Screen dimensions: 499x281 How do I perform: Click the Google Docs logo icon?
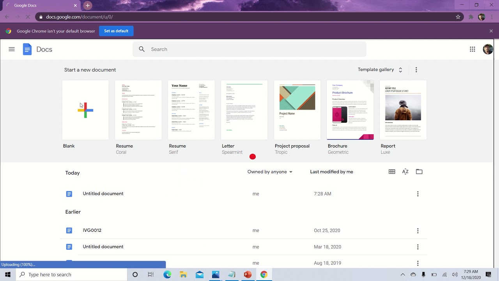(27, 49)
